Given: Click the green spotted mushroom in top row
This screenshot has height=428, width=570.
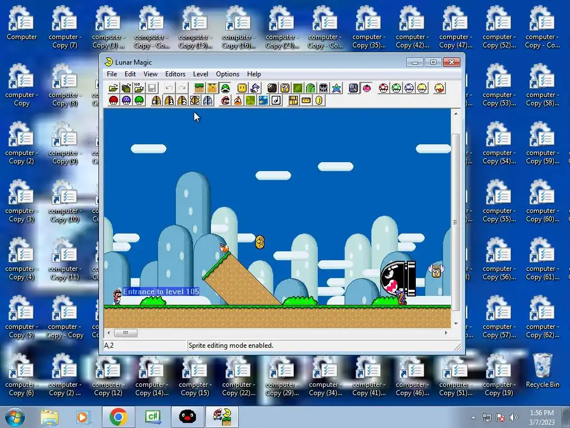Looking at the screenshot, I should [x=396, y=88].
